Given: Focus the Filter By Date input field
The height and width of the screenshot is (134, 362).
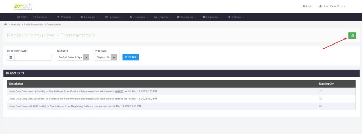Looking at the screenshot, I should [33, 57].
